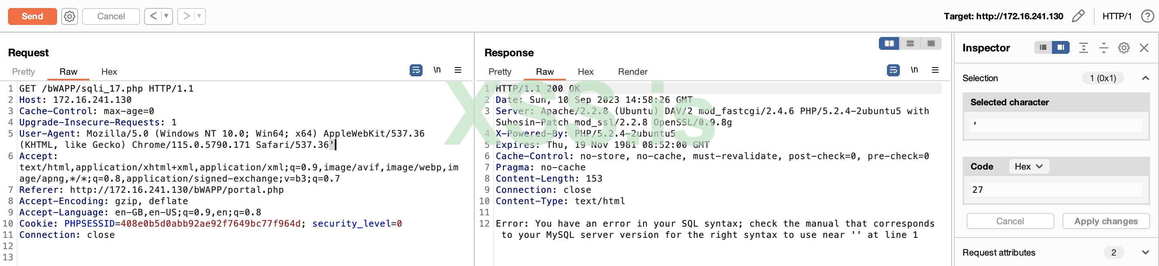Screen dimensions: 1159x266
Task: Open the Request panel hamburger menu
Action: coord(458,70)
